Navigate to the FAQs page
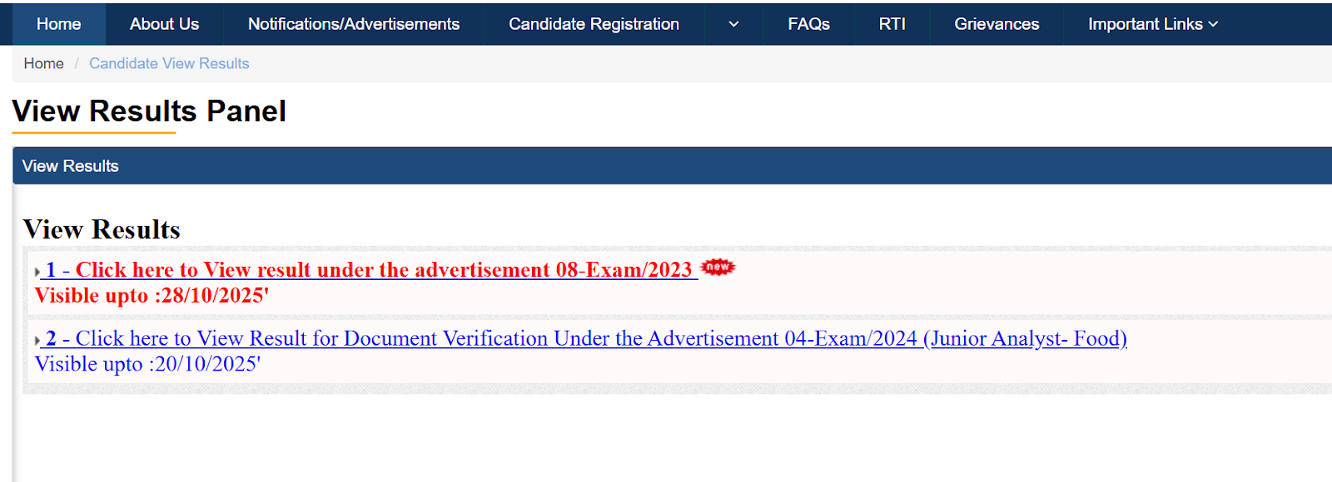The image size is (1332, 482). tap(808, 24)
